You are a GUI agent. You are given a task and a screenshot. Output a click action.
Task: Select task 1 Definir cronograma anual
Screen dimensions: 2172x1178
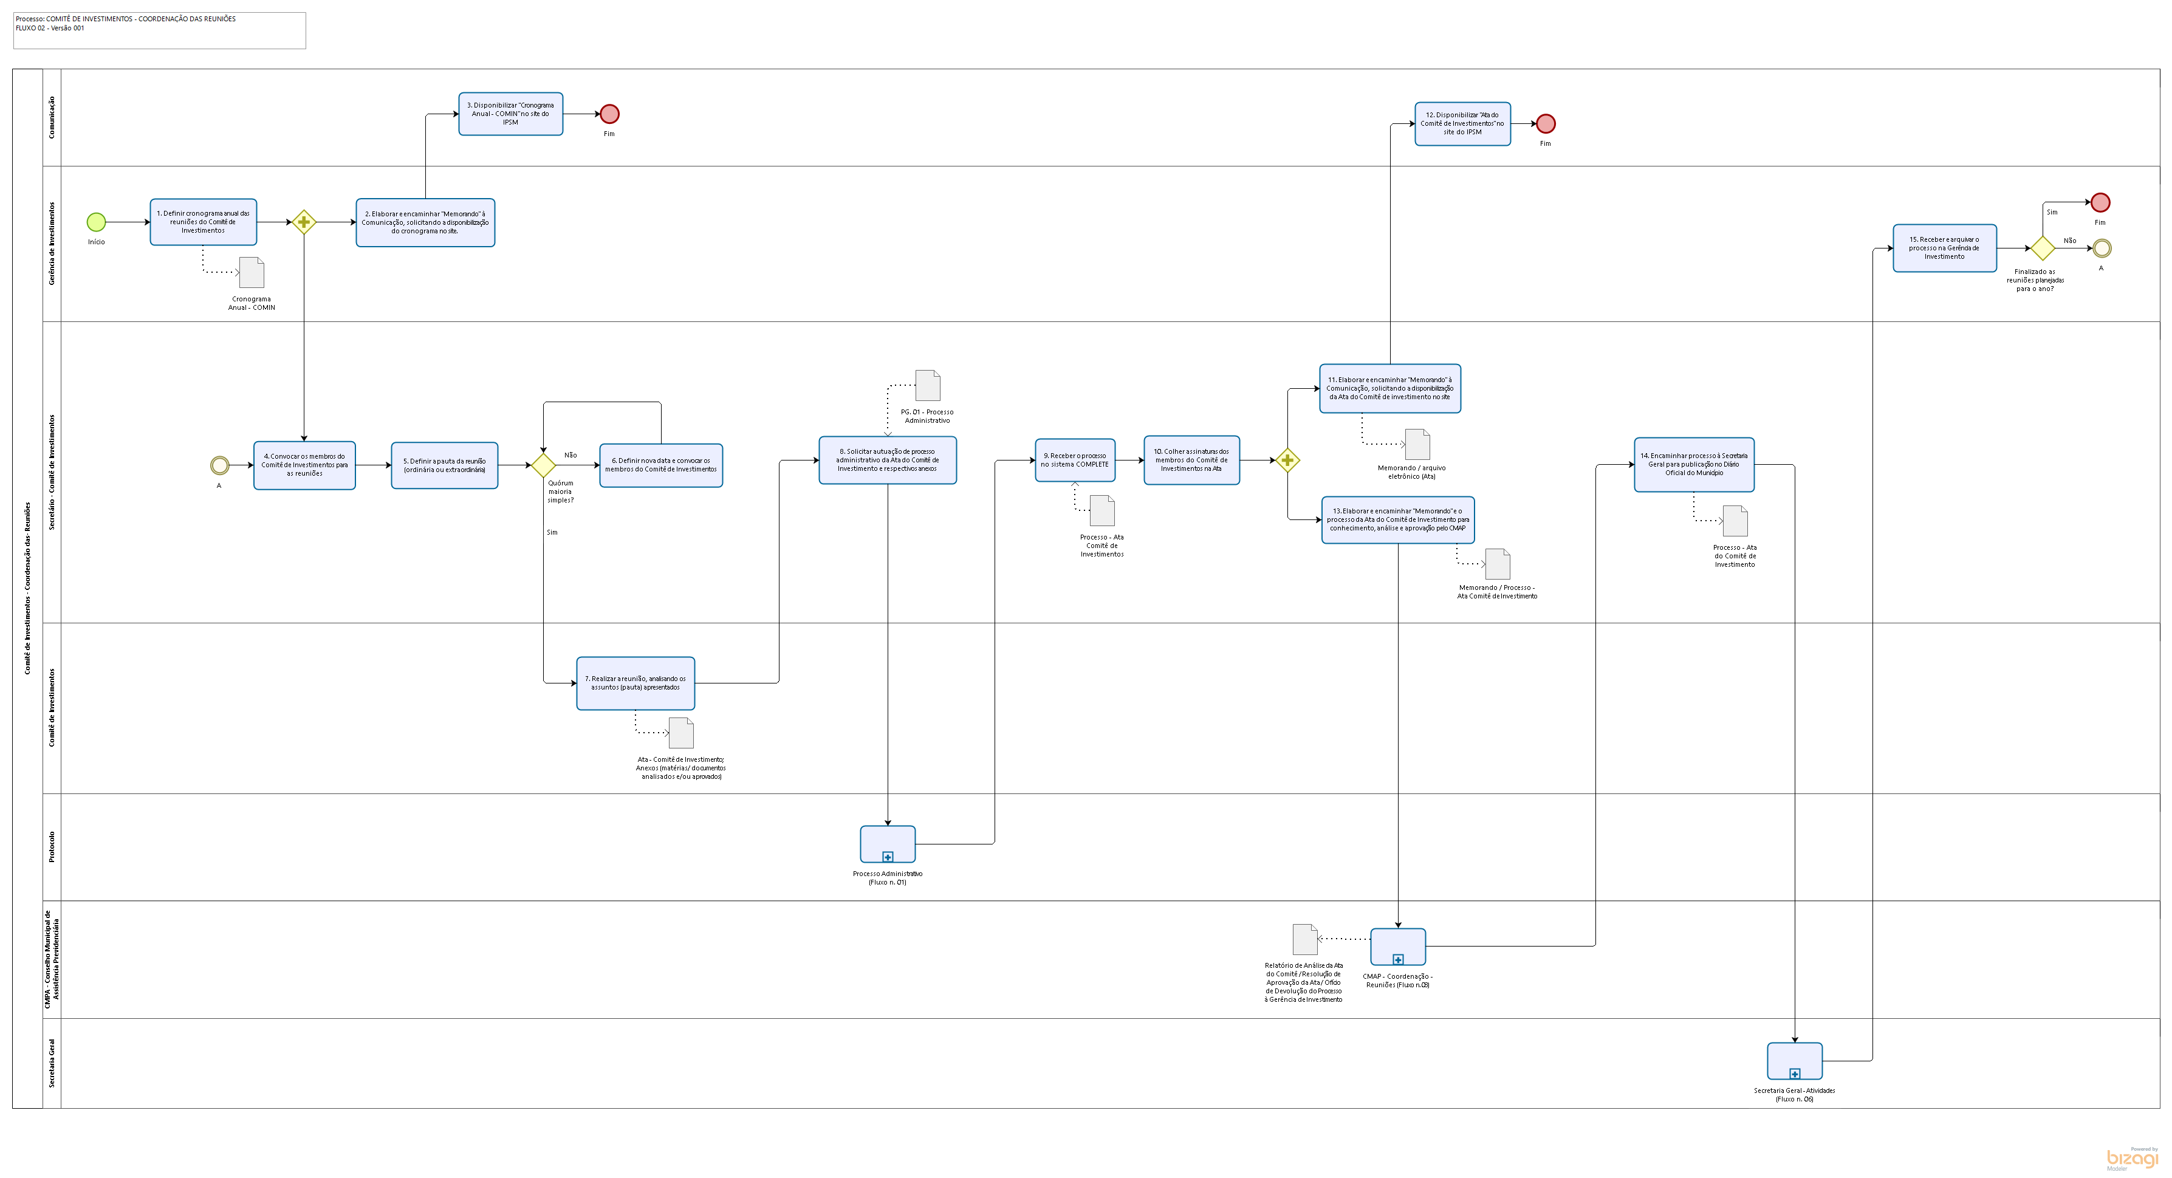(203, 222)
